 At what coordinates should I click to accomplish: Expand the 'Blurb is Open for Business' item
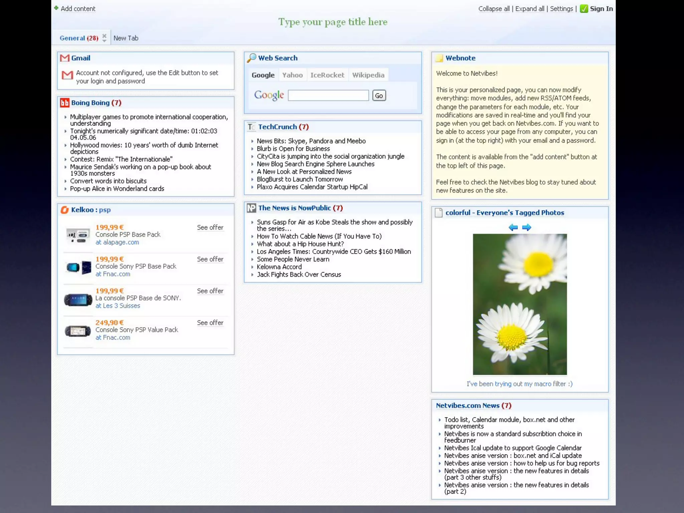click(x=252, y=149)
